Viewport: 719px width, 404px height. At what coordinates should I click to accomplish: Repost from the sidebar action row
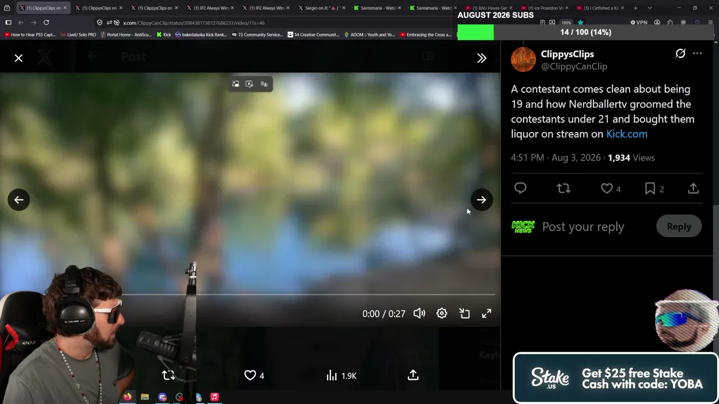(x=563, y=189)
